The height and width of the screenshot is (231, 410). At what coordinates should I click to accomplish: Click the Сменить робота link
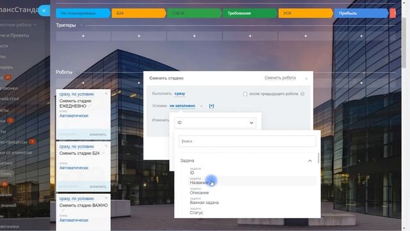click(280, 78)
